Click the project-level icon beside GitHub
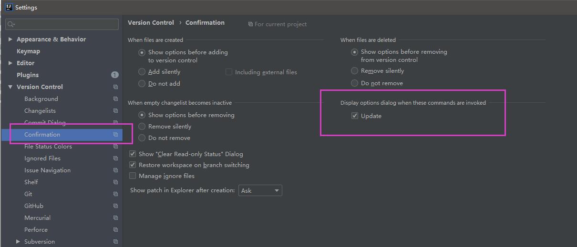This screenshot has width=577, height=247. (115, 206)
